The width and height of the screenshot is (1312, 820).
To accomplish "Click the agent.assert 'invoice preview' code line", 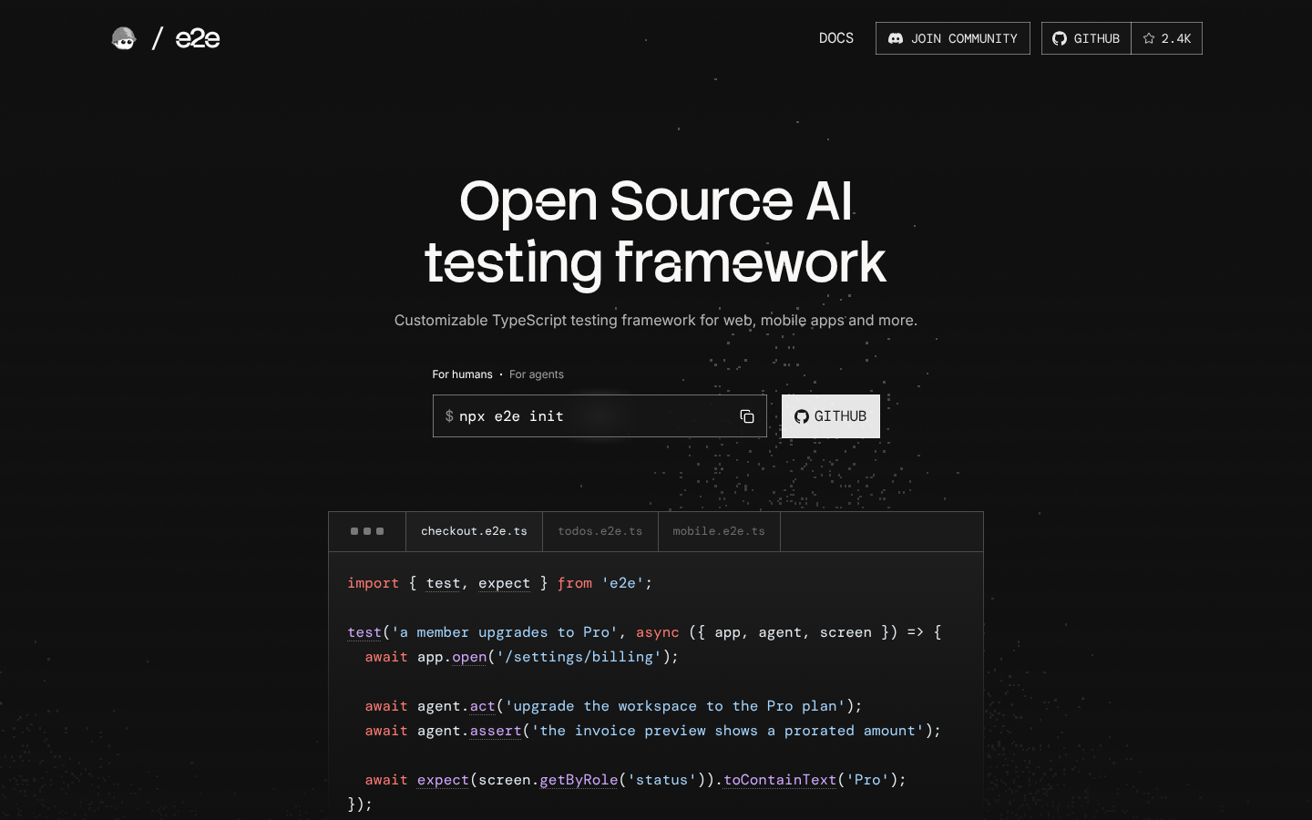I will point(653,731).
